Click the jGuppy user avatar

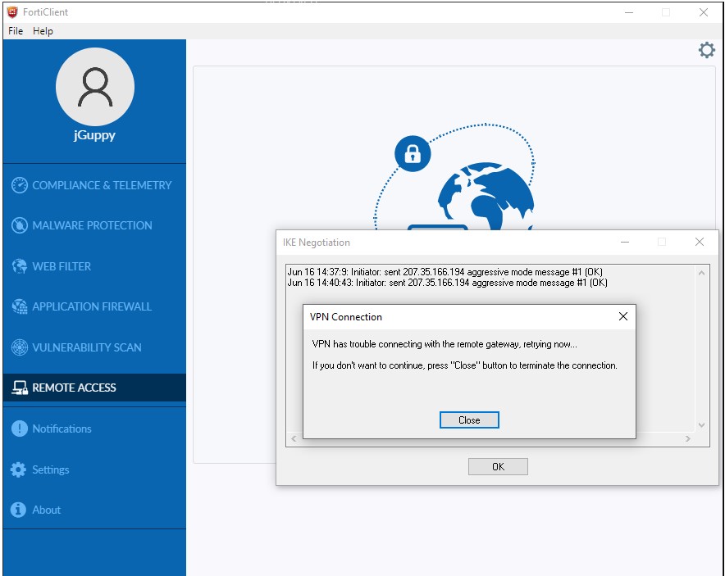point(95,87)
